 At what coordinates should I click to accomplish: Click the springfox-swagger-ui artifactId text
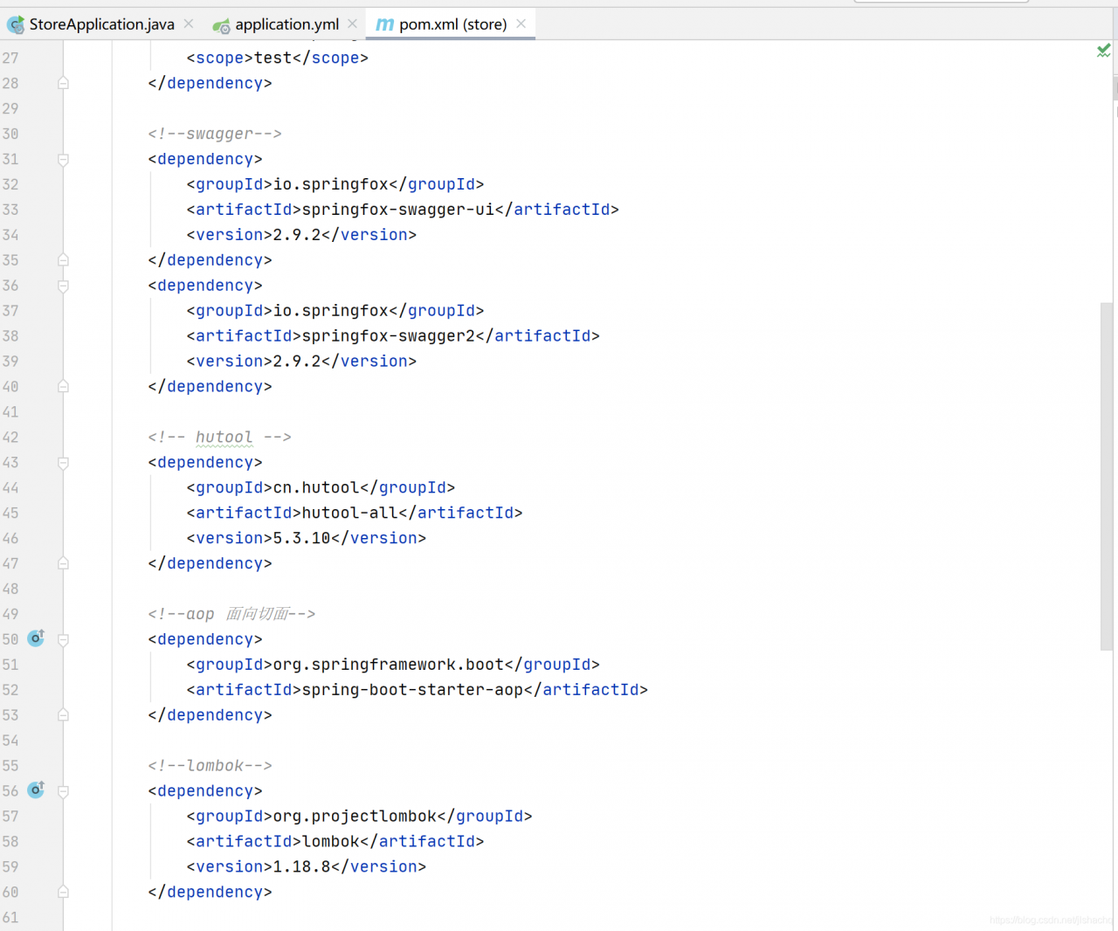coord(398,210)
